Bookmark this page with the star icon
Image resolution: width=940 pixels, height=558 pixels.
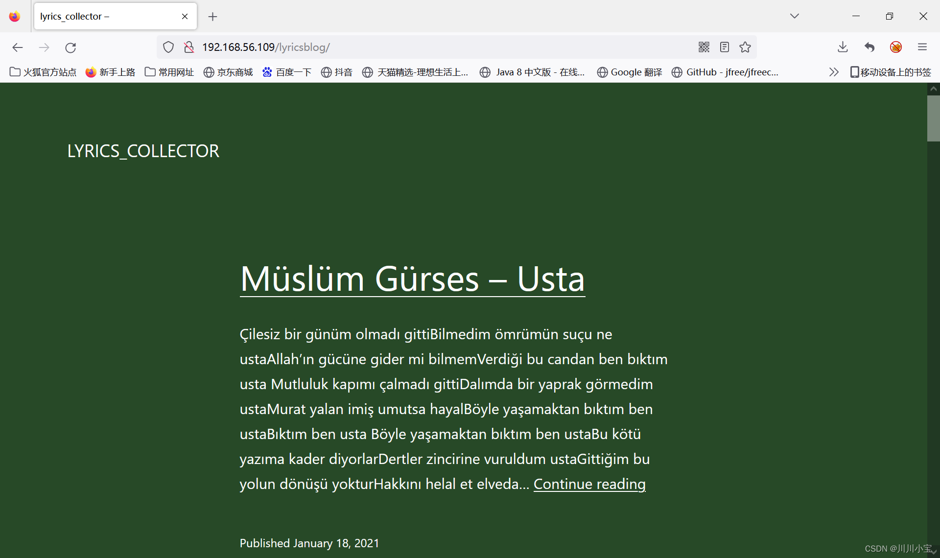click(745, 47)
